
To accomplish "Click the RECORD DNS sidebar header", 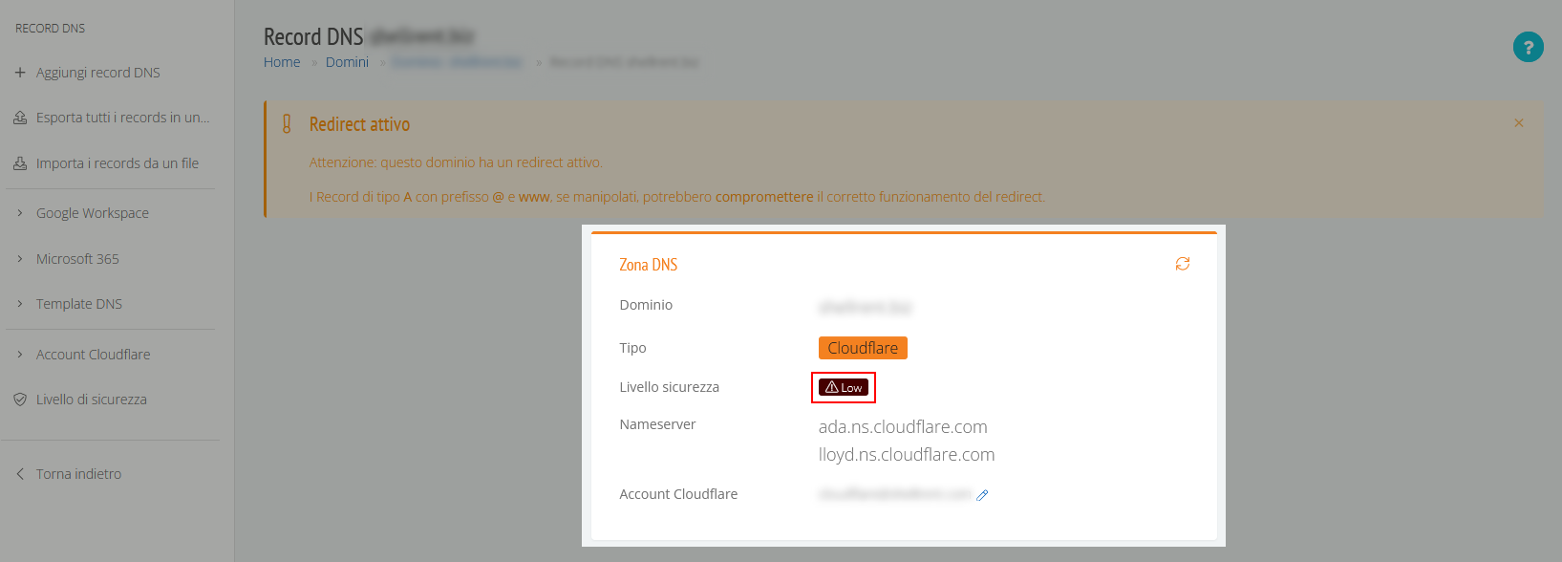I will coord(50,29).
